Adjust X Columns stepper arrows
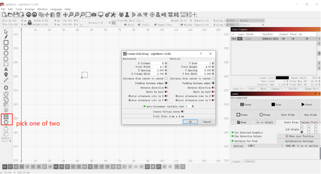The height and width of the screenshot is (174, 321). tap(166, 63)
